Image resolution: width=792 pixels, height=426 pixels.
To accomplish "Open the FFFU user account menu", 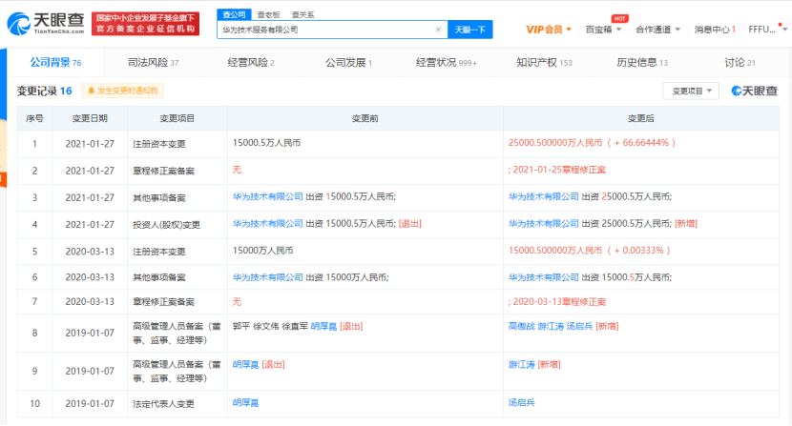I will pyautogui.click(x=767, y=30).
